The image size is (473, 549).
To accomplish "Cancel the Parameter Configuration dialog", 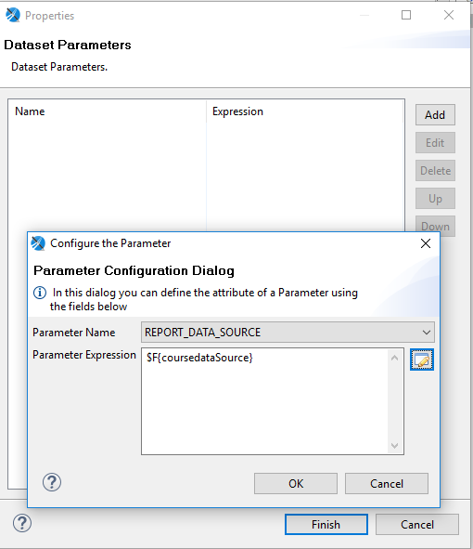I will coord(387,484).
